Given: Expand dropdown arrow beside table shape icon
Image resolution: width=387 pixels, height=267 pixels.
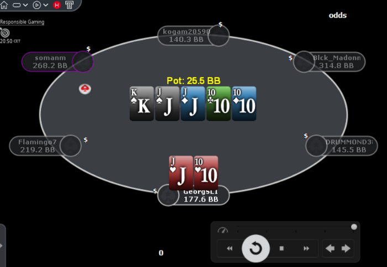Looking at the screenshot, I should point(25,5).
